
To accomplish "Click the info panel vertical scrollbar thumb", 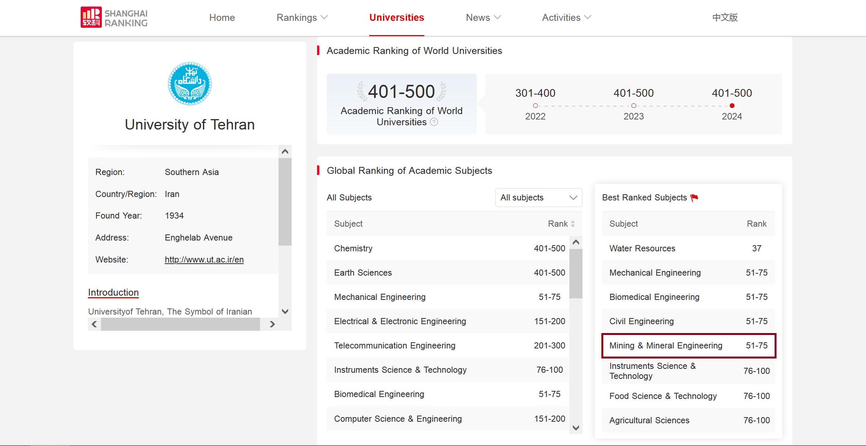I will [285, 201].
